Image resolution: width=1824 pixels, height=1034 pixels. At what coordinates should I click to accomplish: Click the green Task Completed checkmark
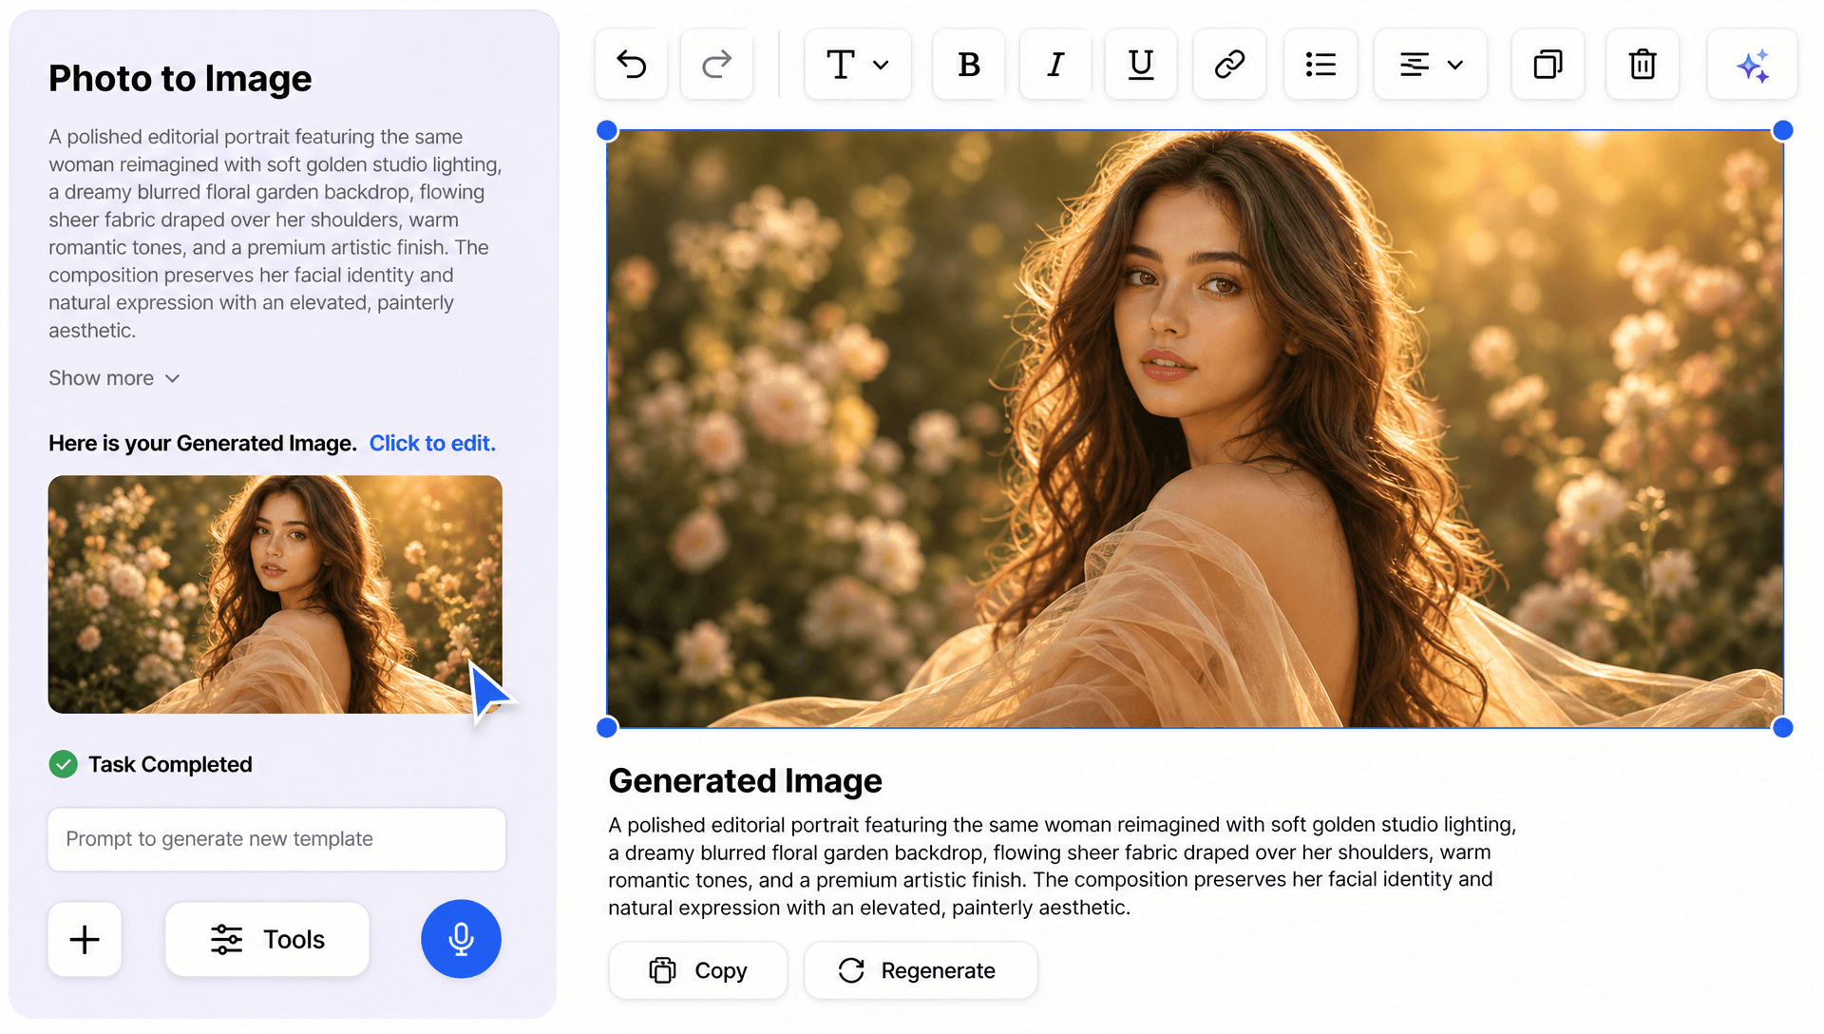(64, 764)
